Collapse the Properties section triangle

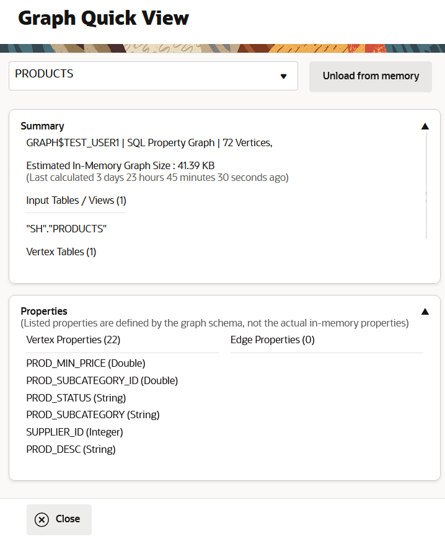coord(425,311)
